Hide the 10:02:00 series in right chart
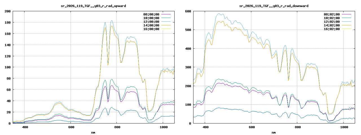361x135 pixels. point(332,18)
